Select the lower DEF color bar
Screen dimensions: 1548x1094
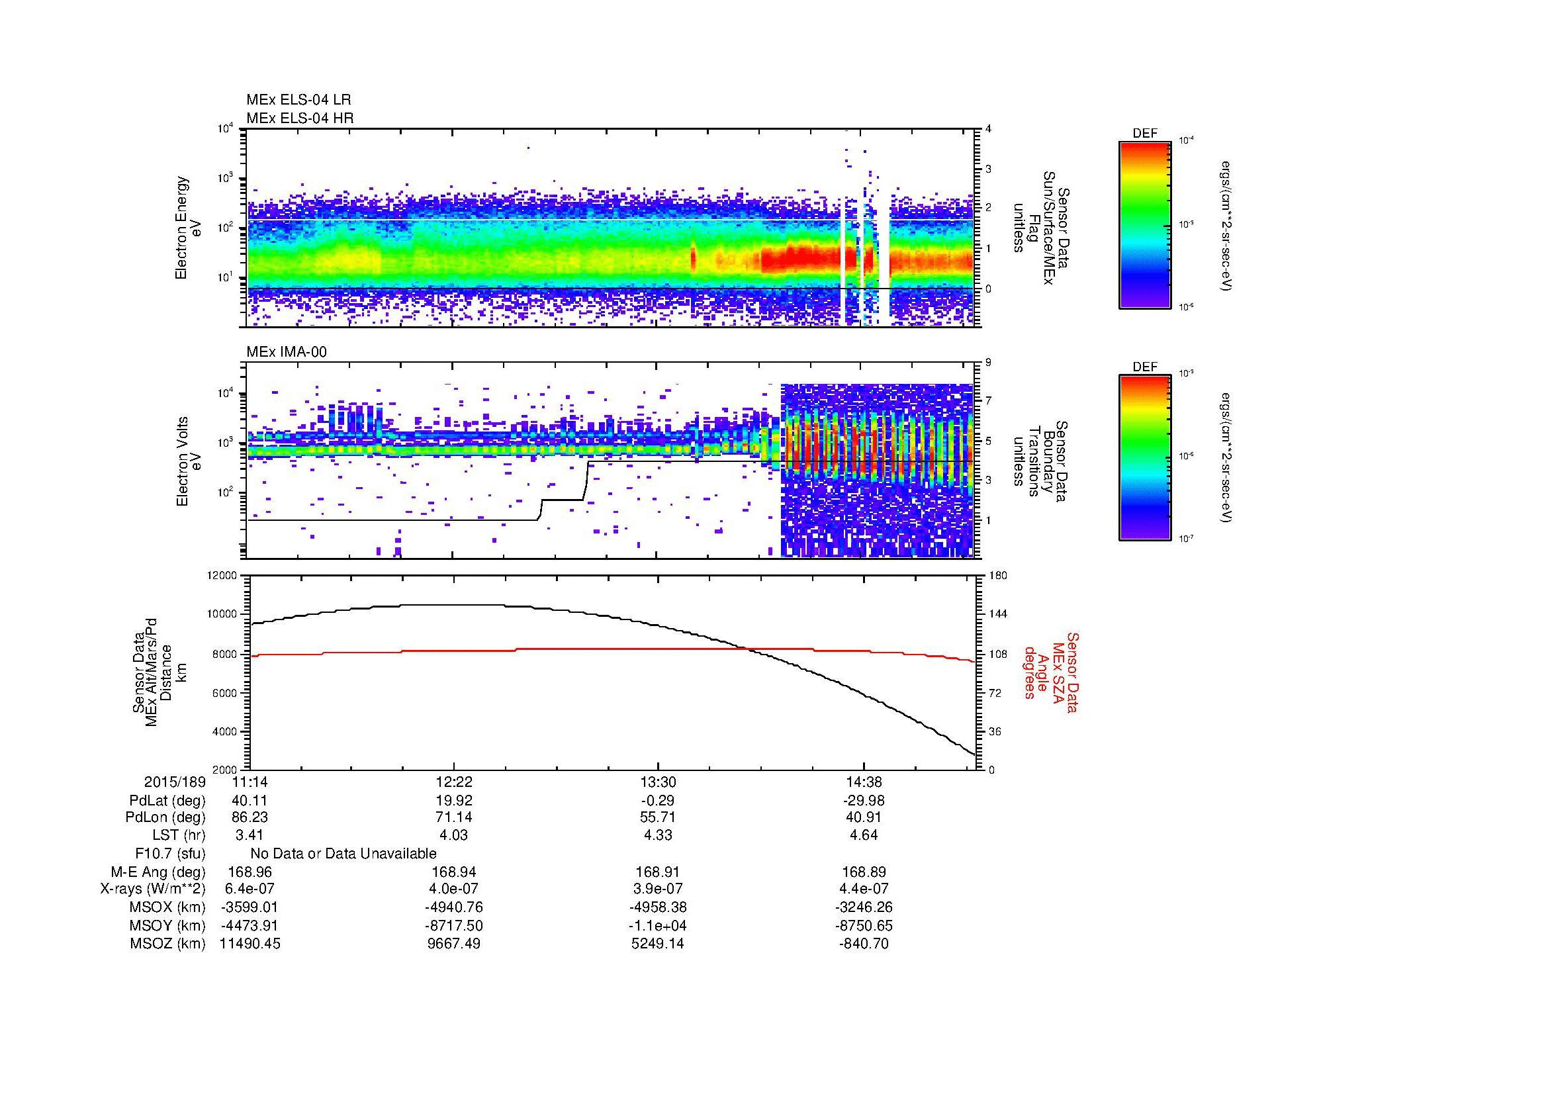coord(1144,458)
